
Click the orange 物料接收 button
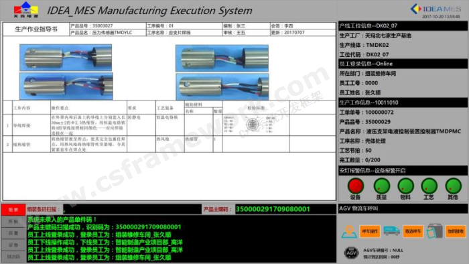pos(456,231)
